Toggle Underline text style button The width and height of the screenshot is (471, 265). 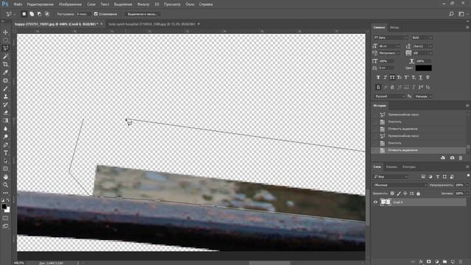point(420,77)
